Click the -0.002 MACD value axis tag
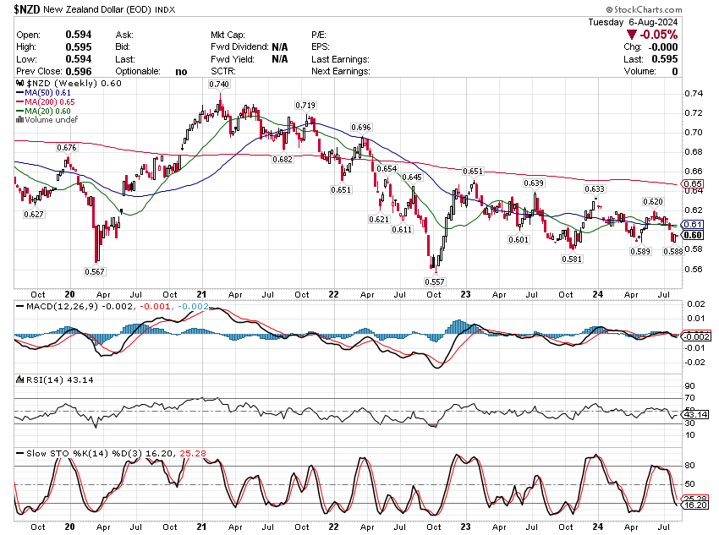The width and height of the screenshot is (719, 535). pyautogui.click(x=694, y=336)
